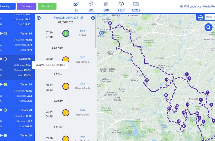Viewport: 215px width, 141px height.
Task: Open order O225 link
Action: click(x=82, y=137)
